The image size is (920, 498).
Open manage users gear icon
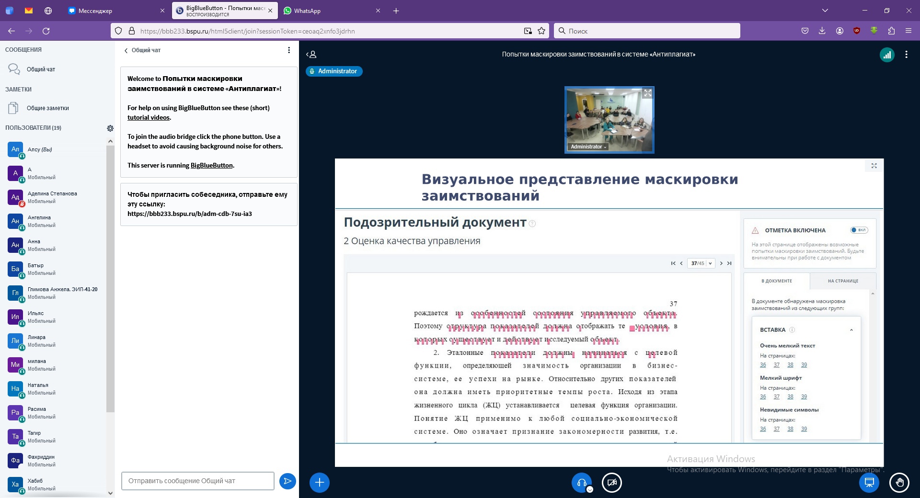pyautogui.click(x=110, y=128)
